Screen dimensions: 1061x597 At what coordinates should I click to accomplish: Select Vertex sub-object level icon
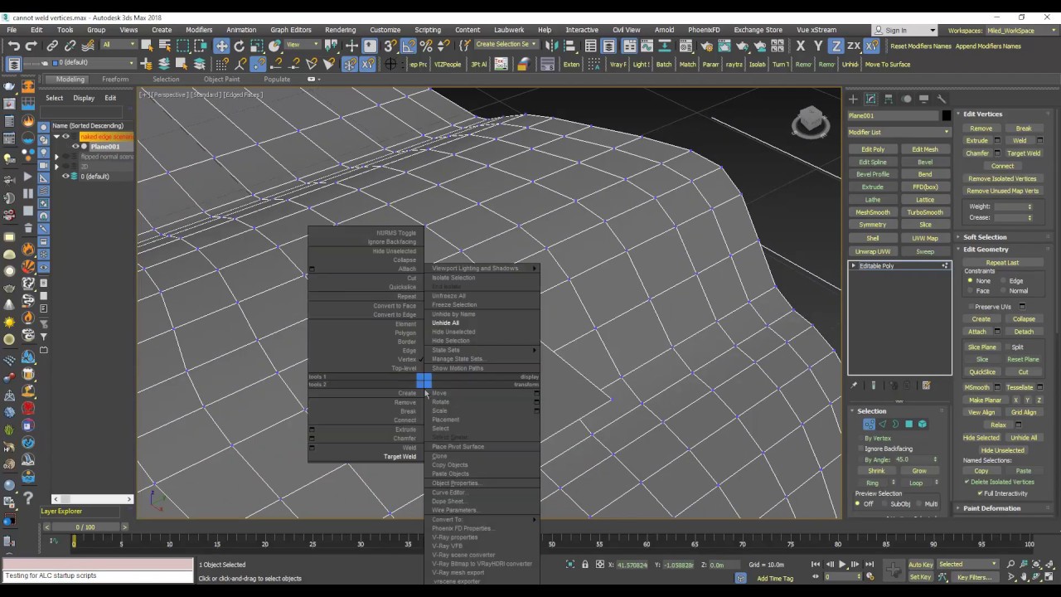(869, 424)
